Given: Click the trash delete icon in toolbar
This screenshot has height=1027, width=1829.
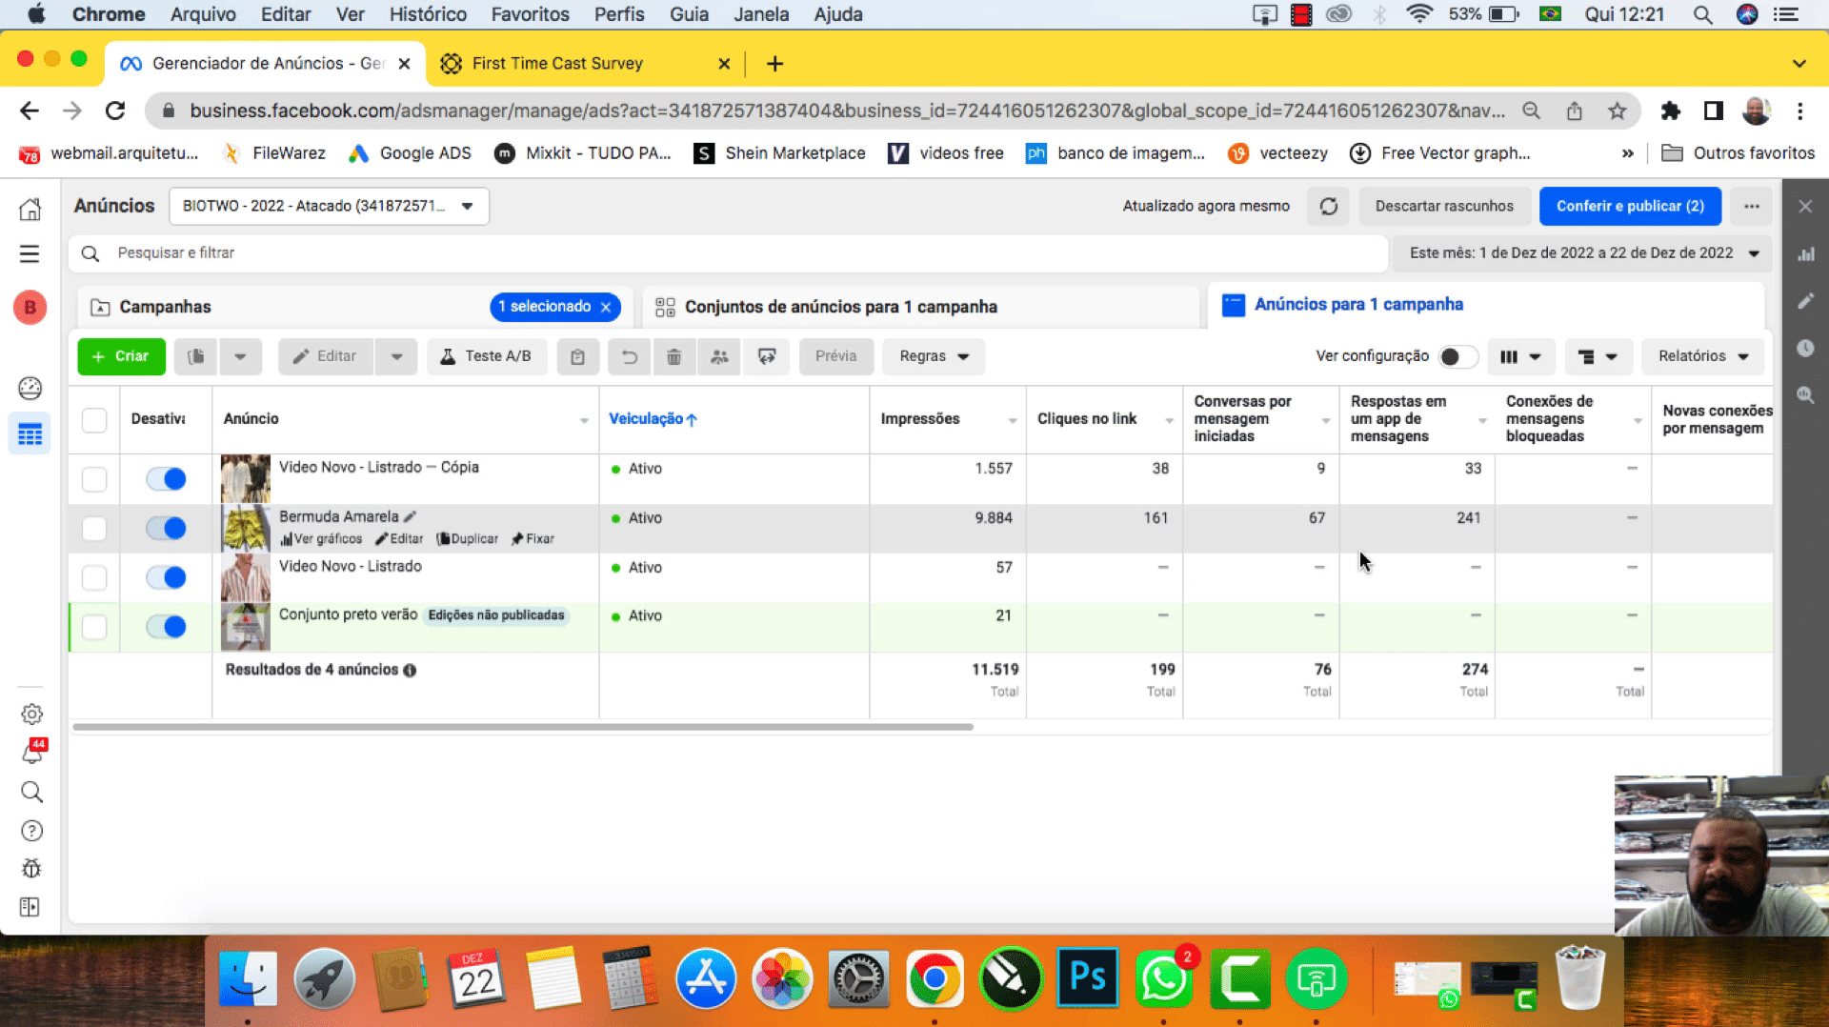Looking at the screenshot, I should (673, 356).
